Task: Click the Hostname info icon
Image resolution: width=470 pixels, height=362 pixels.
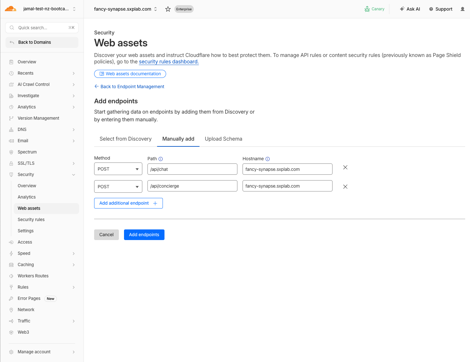Action: [268, 159]
